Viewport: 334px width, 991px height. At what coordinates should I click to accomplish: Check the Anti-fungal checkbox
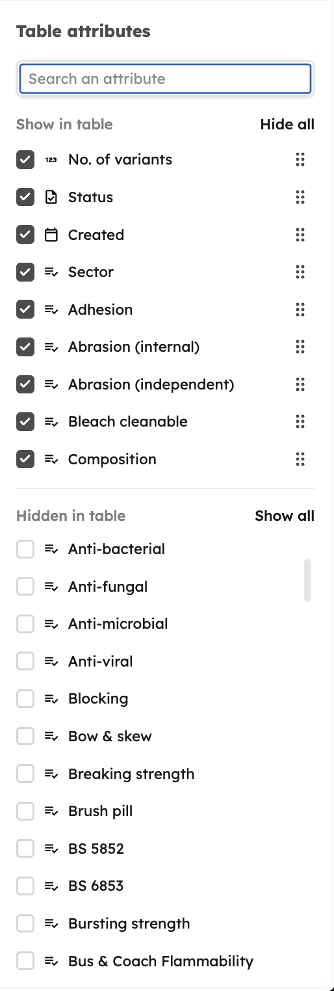click(25, 587)
